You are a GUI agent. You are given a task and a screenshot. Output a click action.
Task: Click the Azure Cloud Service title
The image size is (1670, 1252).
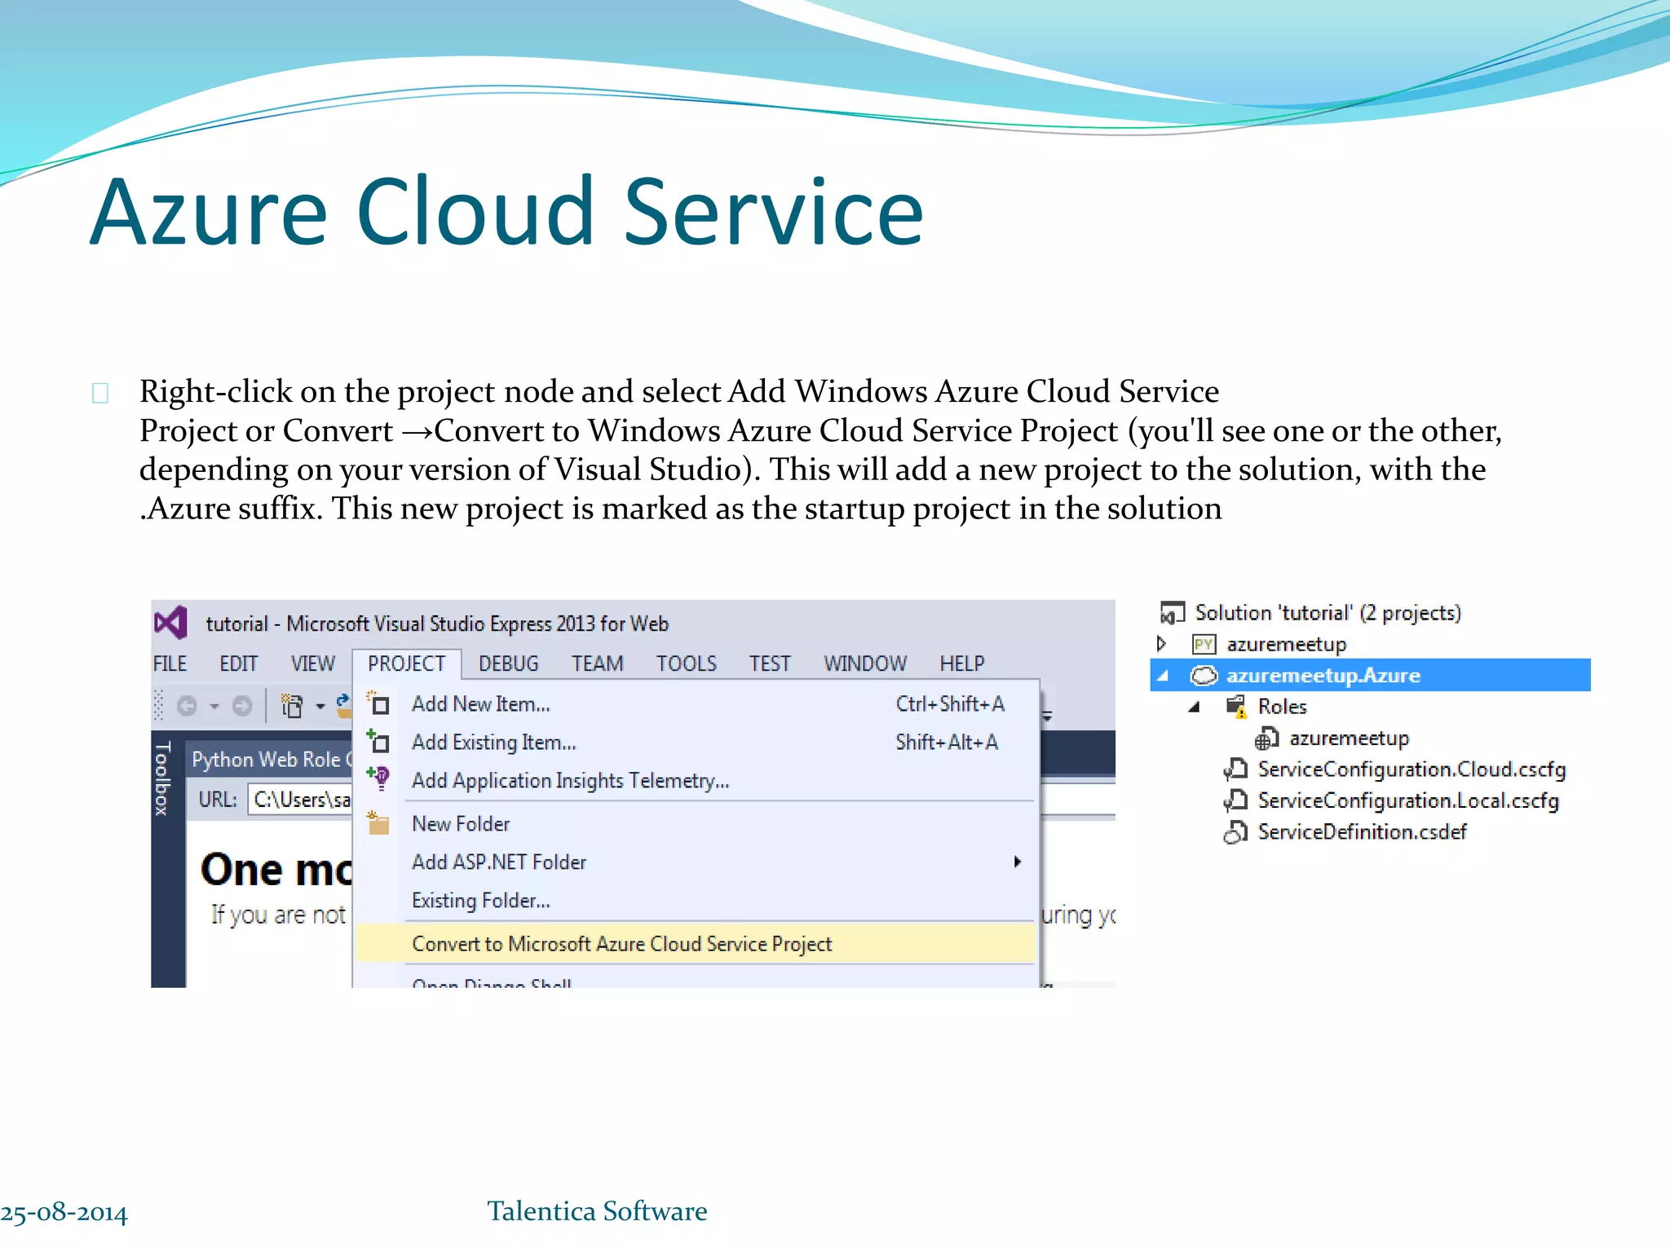(x=507, y=211)
